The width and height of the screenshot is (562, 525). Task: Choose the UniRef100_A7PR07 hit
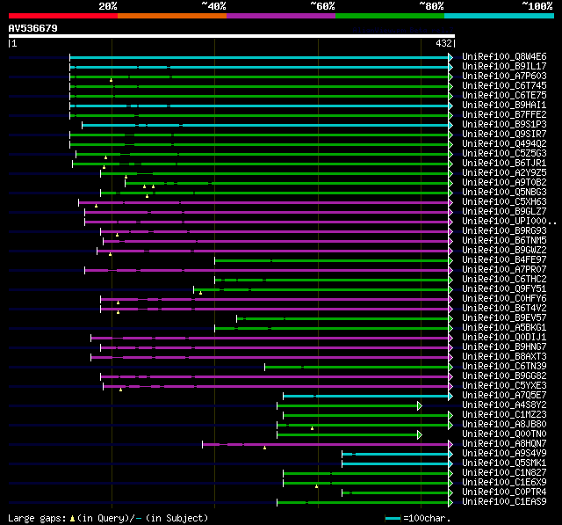[504, 270]
